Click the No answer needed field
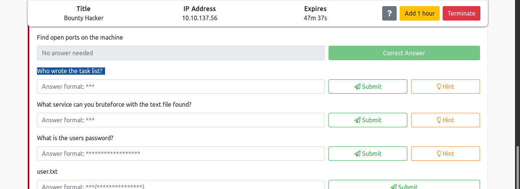 [x=180, y=53]
